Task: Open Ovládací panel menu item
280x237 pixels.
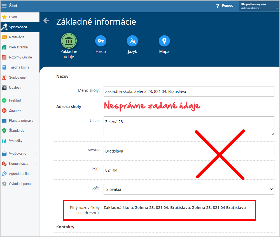Action: [x=20, y=184]
